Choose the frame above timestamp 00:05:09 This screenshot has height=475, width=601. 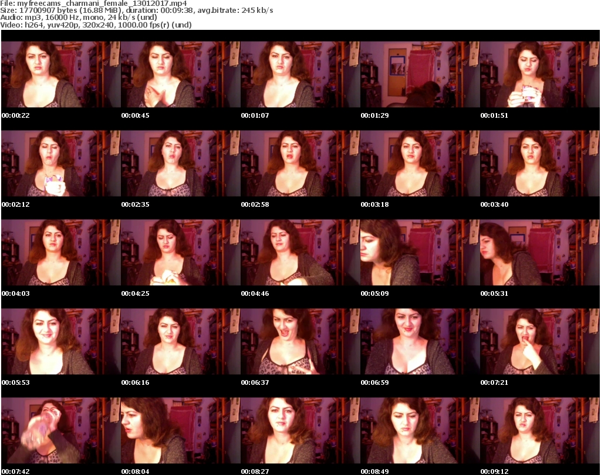point(420,252)
